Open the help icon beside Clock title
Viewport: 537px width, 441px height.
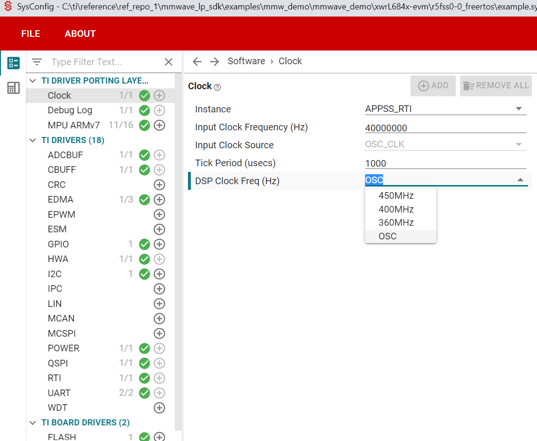click(x=217, y=87)
